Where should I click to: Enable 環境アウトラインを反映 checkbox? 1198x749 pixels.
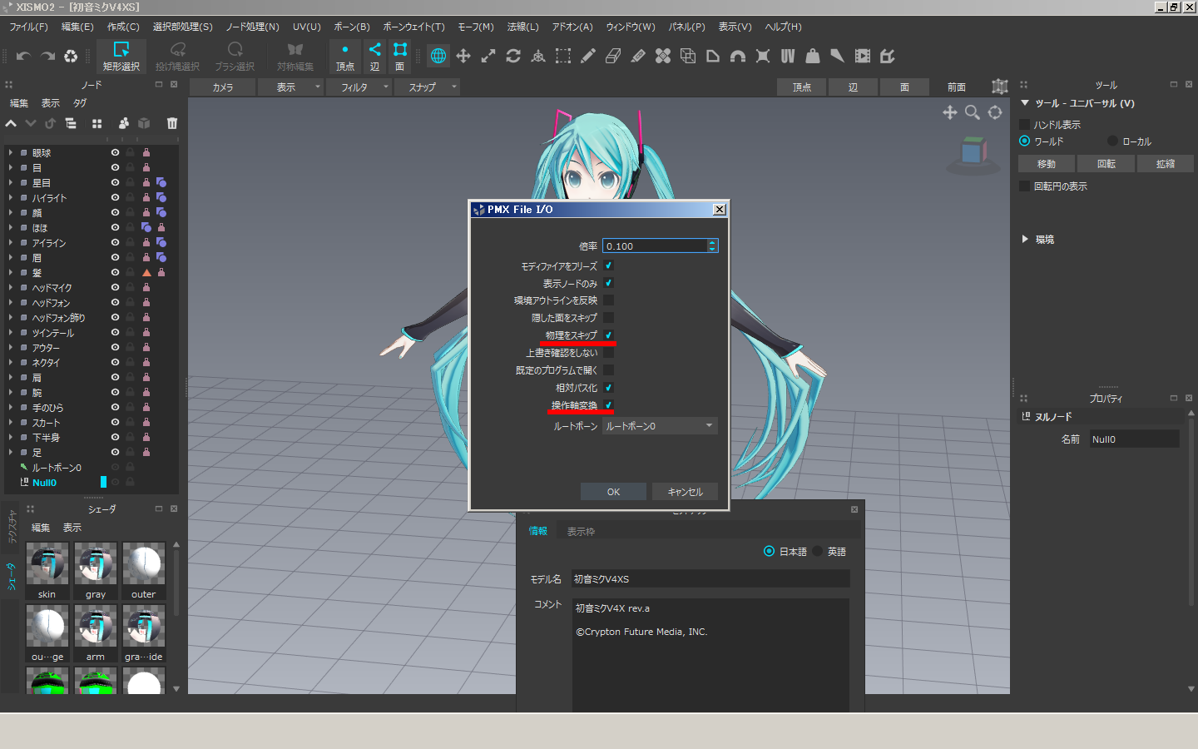pyautogui.click(x=608, y=300)
